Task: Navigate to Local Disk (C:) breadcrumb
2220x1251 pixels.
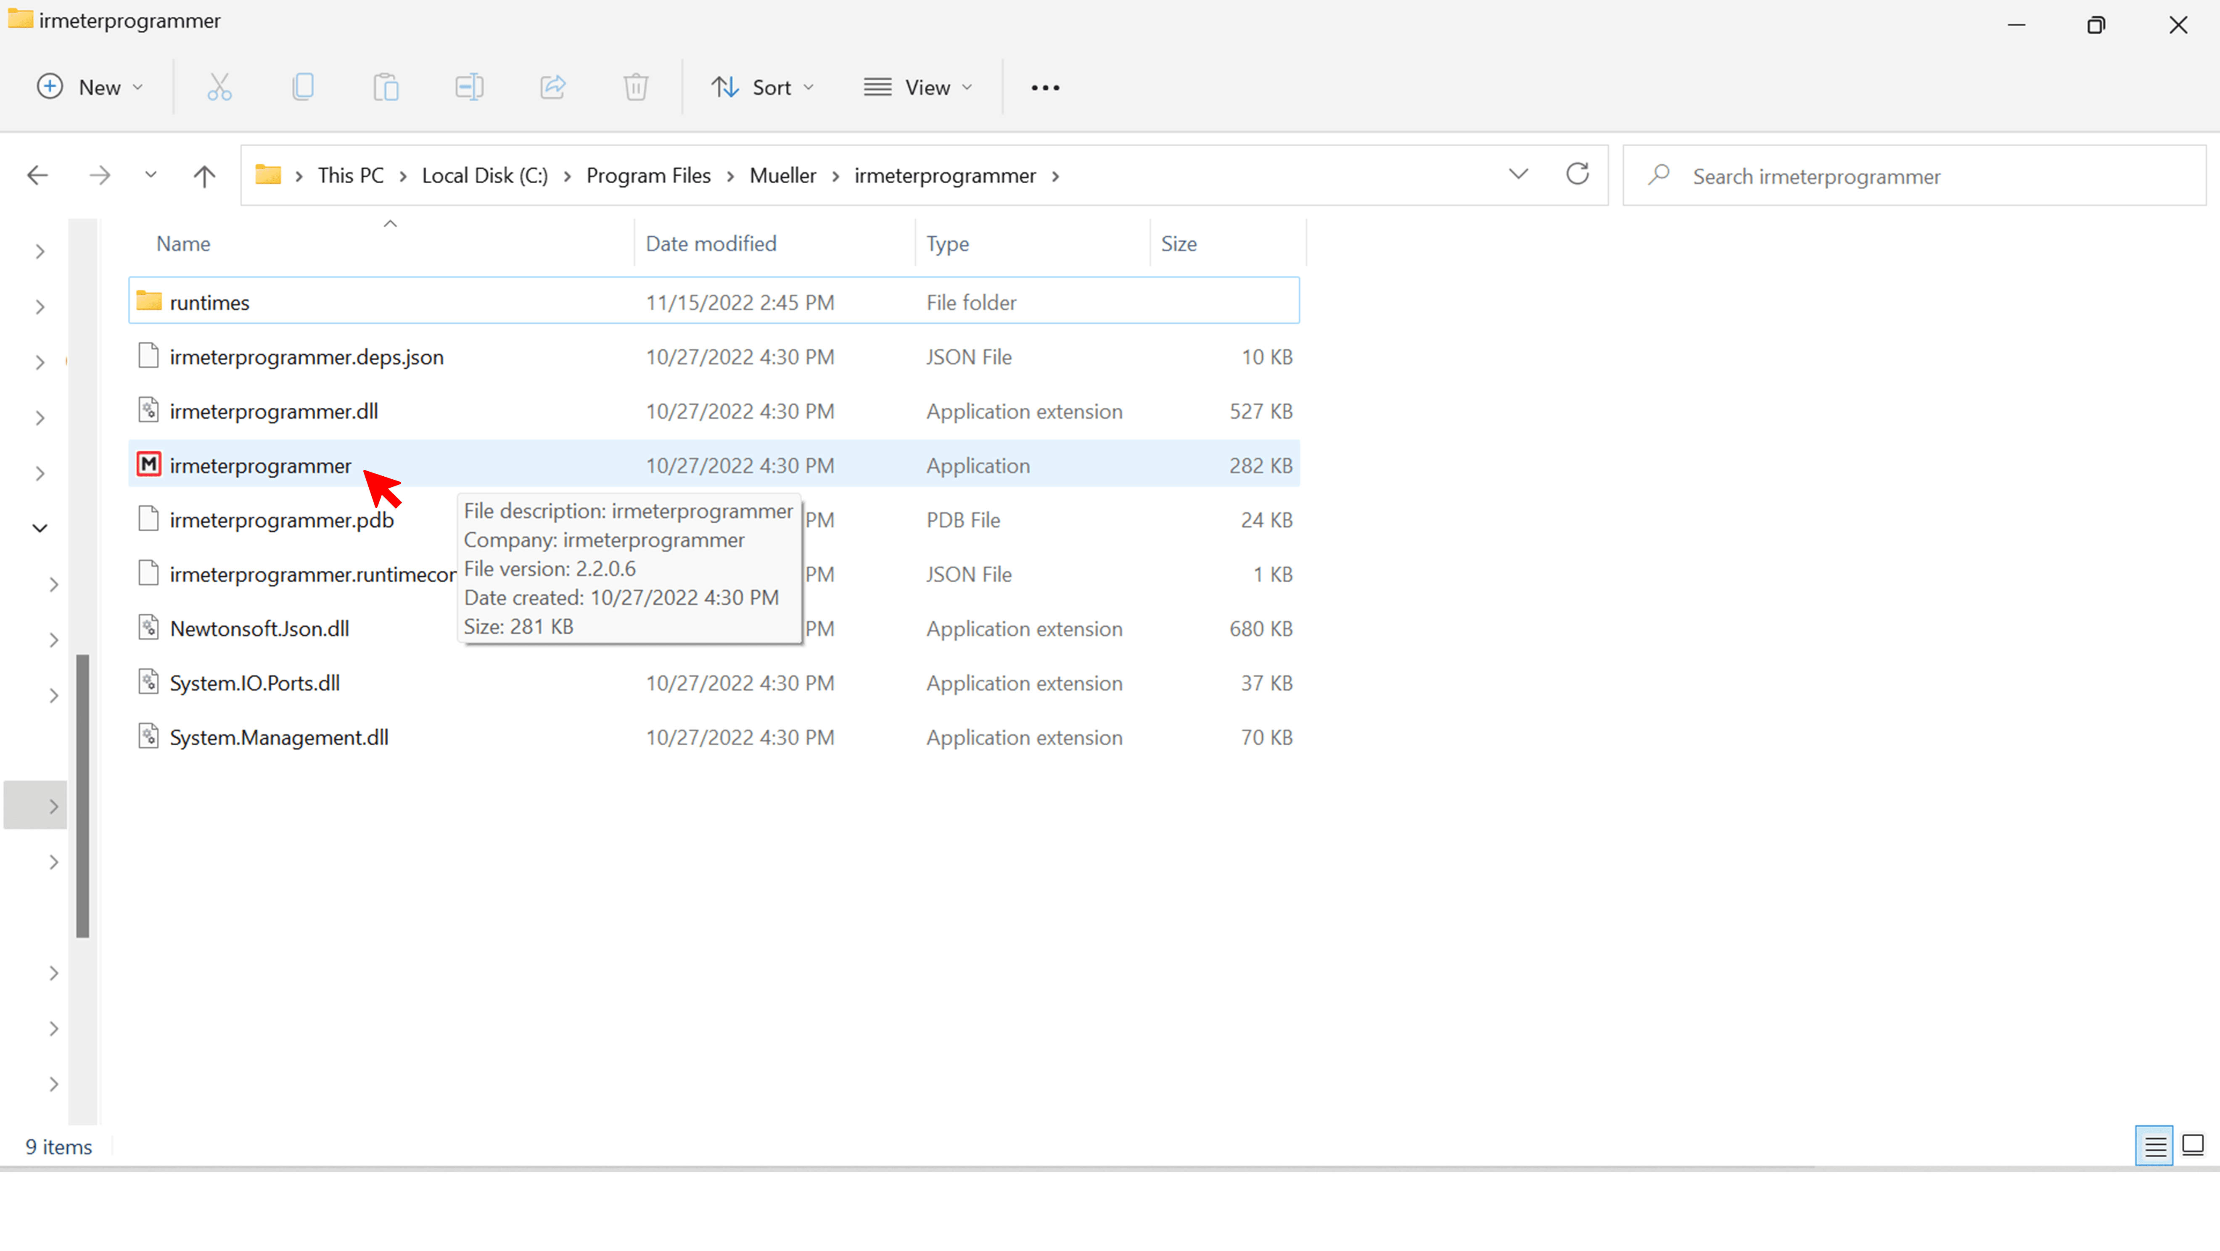Action: (x=485, y=176)
